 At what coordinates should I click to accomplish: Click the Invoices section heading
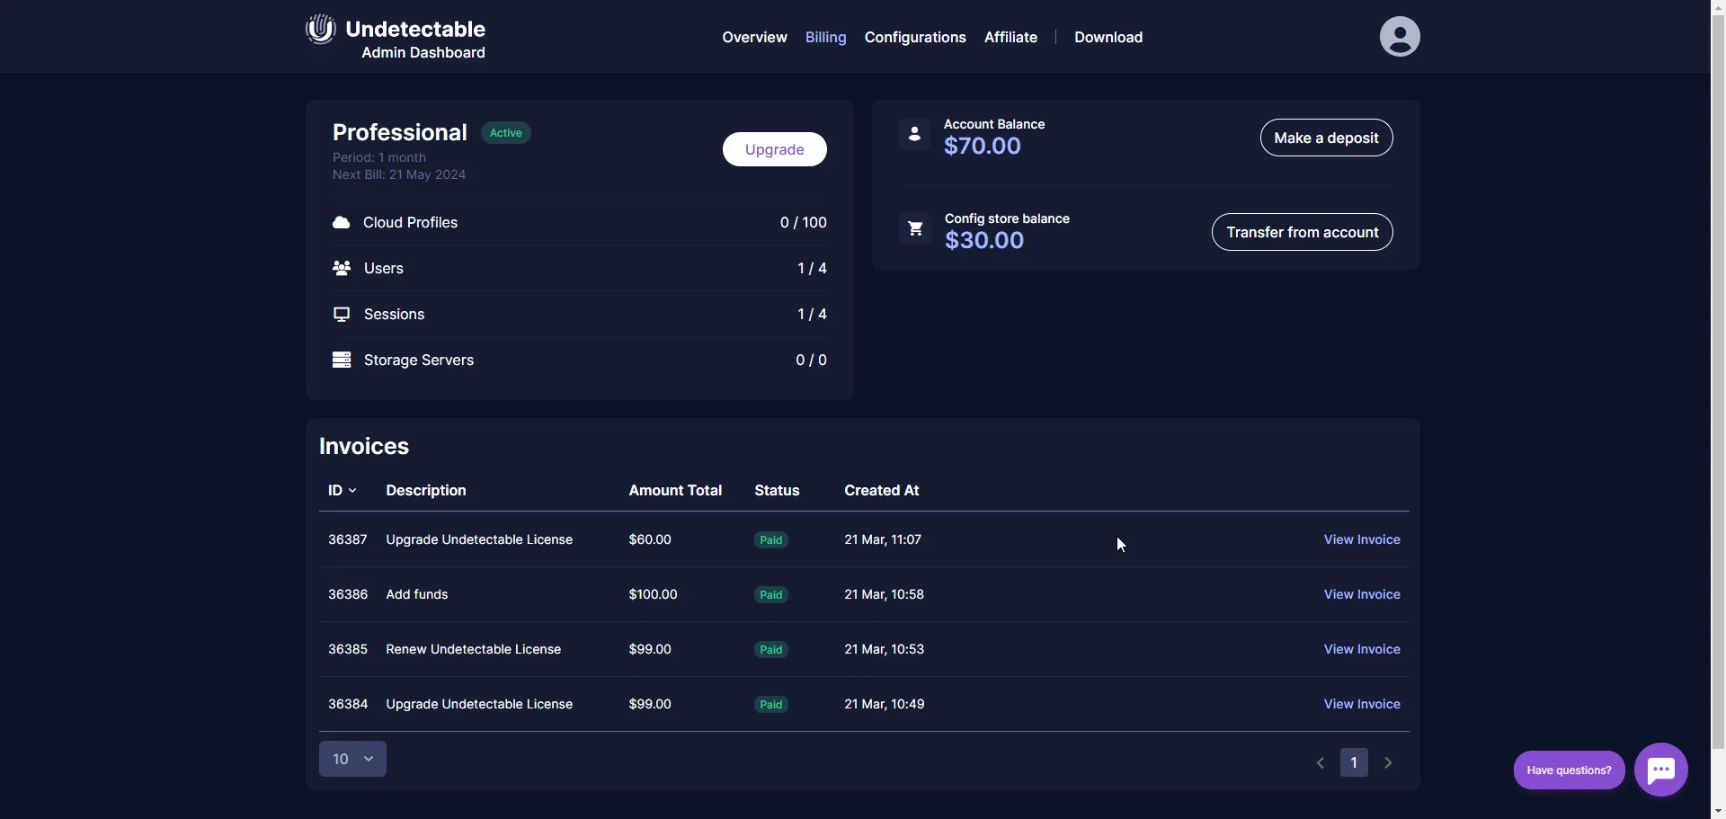(x=364, y=446)
